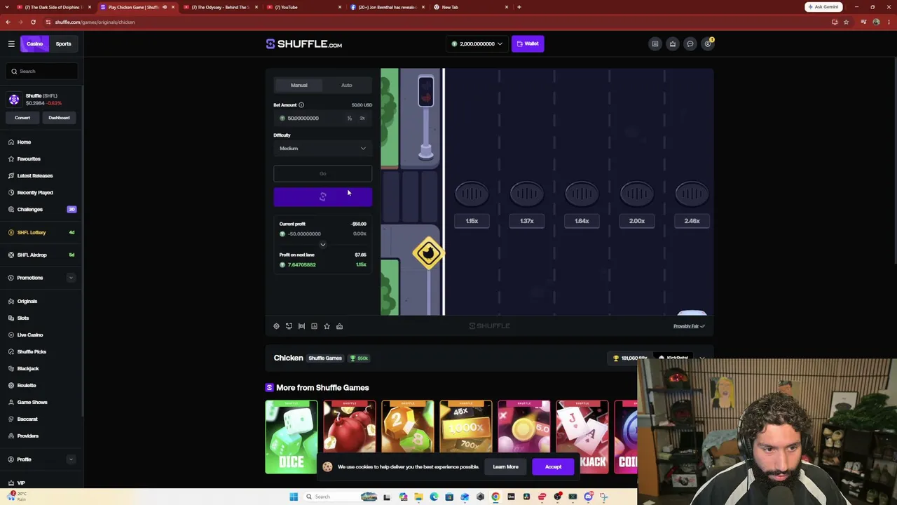Viewport: 897px width, 505px height.
Task: Open the hamburger sidebar menu icon
Action: [11, 43]
